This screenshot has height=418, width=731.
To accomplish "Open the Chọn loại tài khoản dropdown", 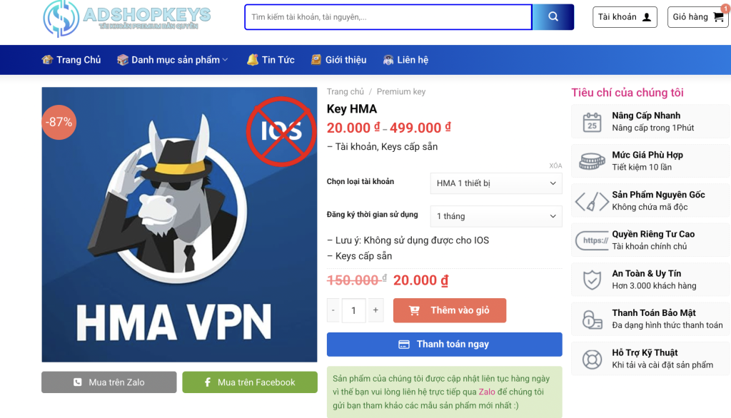I will pyautogui.click(x=496, y=183).
